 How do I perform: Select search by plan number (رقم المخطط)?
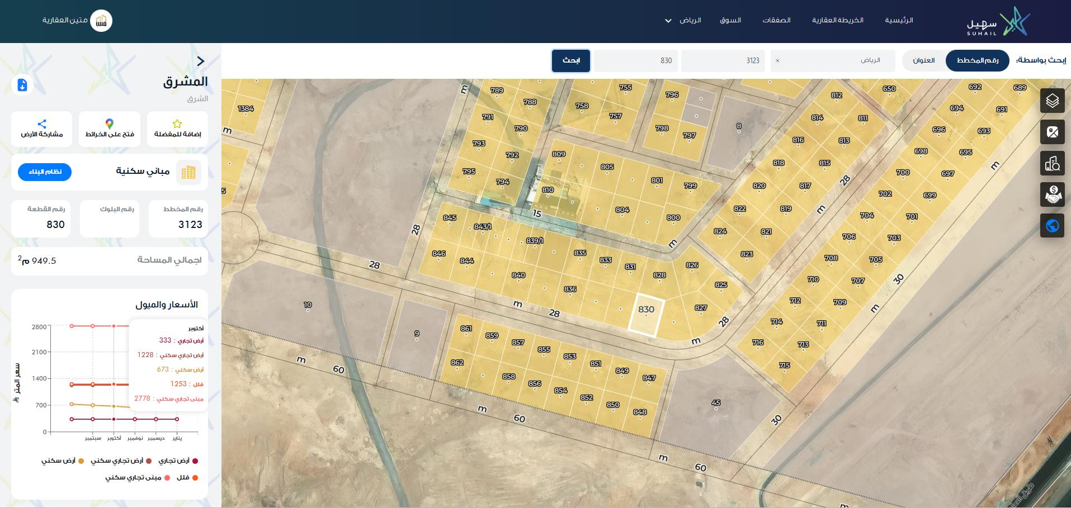(x=977, y=60)
